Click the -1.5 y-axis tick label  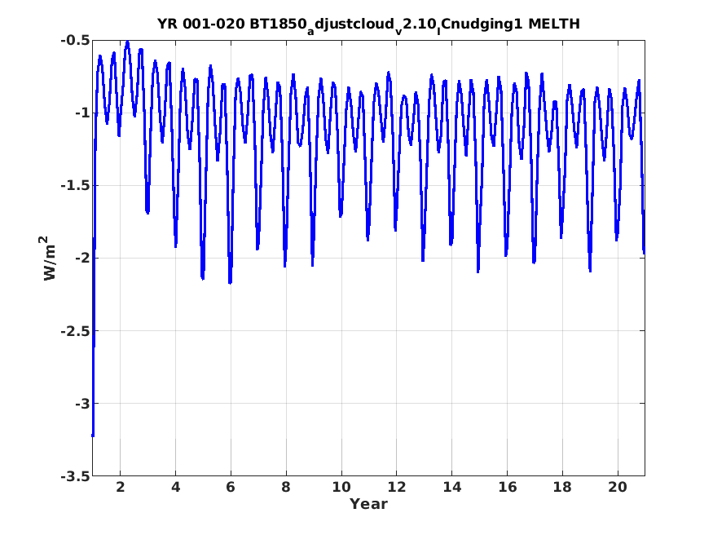tap(76, 186)
